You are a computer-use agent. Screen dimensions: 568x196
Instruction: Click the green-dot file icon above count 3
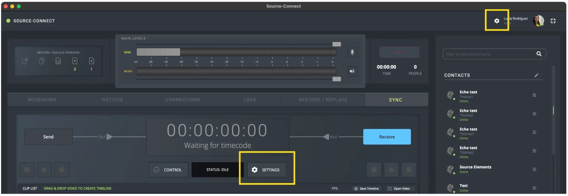pos(75,61)
